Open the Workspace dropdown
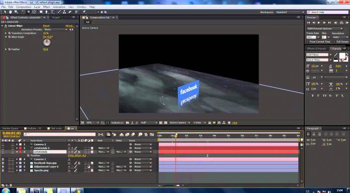 (x=290, y=12)
